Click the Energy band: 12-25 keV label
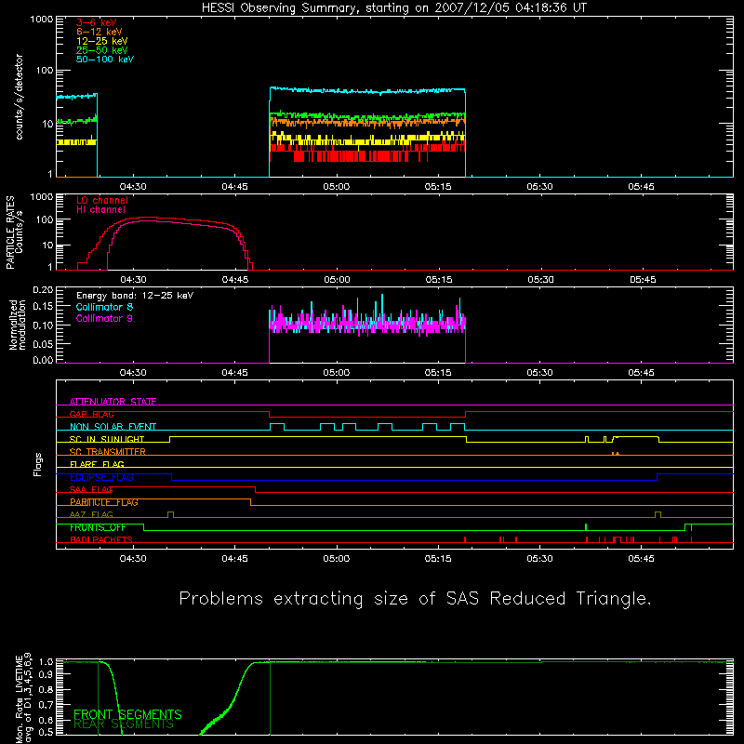The width and height of the screenshot is (744, 744). 135,296
